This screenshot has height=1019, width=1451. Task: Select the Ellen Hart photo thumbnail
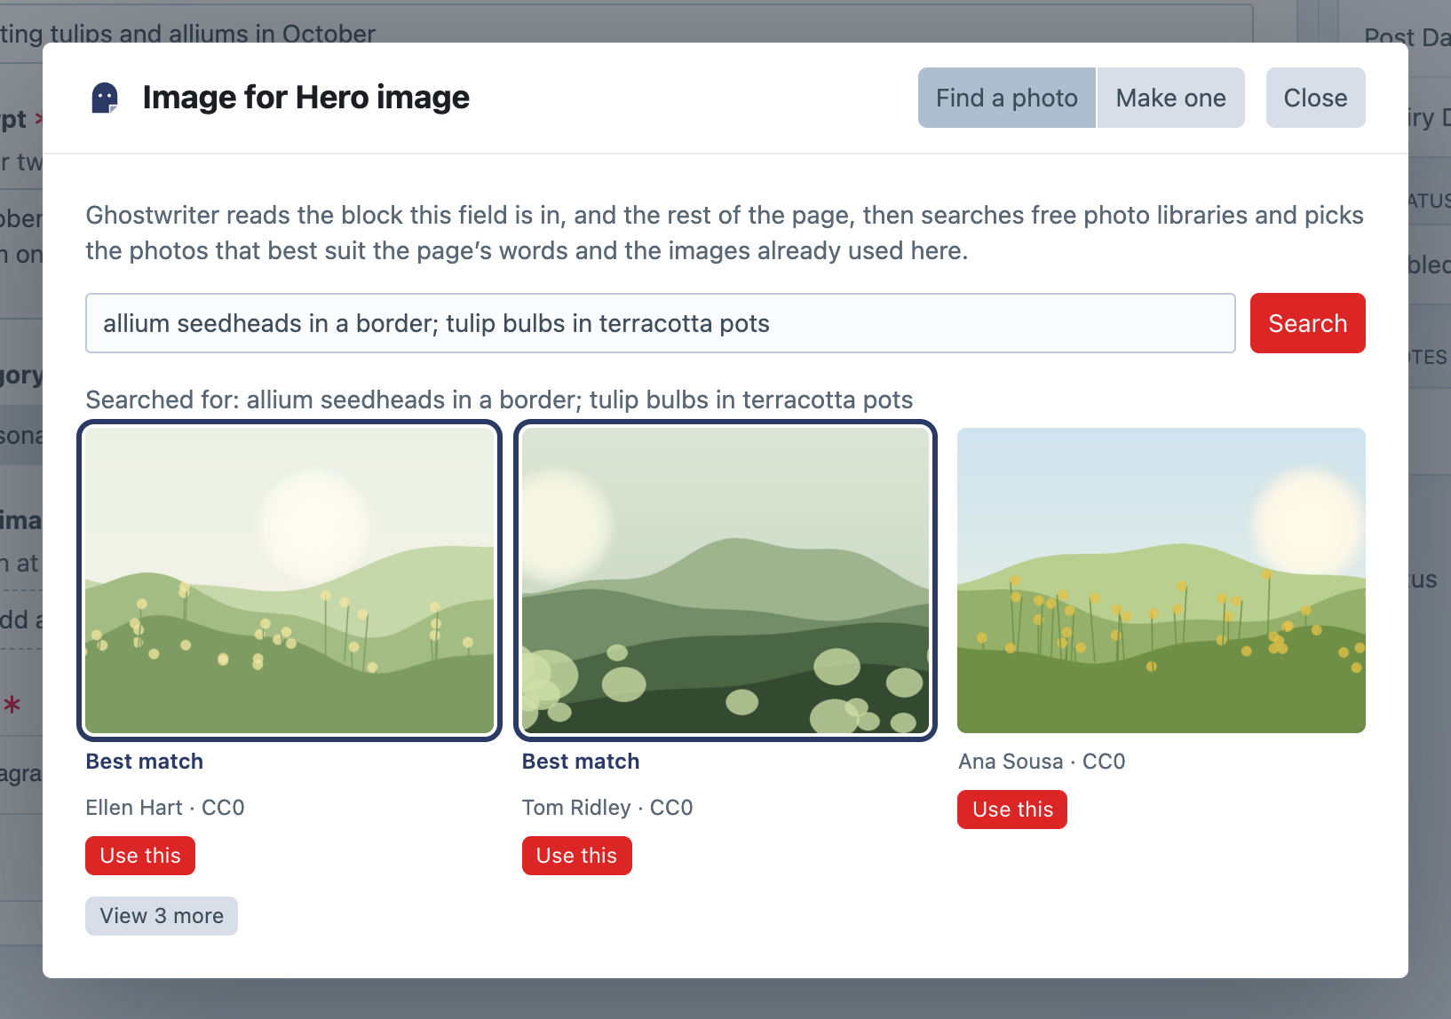[x=289, y=581]
